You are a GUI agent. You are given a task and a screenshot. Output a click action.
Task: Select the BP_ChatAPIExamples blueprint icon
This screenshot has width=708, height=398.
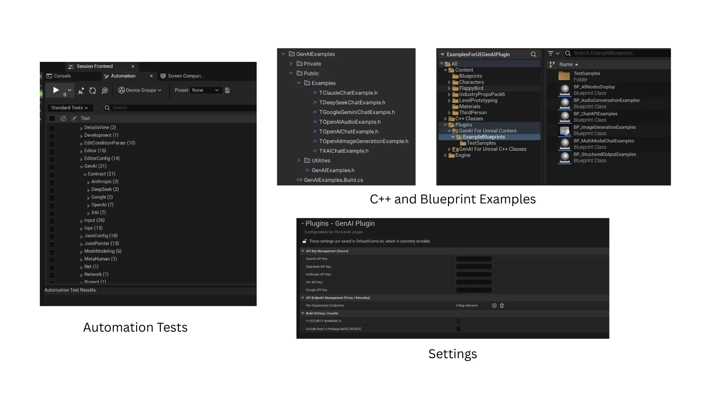pyautogui.click(x=565, y=117)
